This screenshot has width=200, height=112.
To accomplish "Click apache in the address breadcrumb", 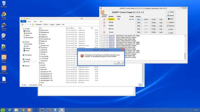I will pos(58,24).
